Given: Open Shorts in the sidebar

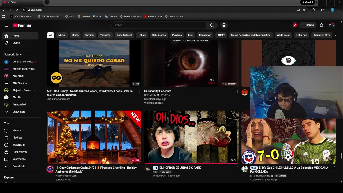Looking at the screenshot, I should click(20, 43).
